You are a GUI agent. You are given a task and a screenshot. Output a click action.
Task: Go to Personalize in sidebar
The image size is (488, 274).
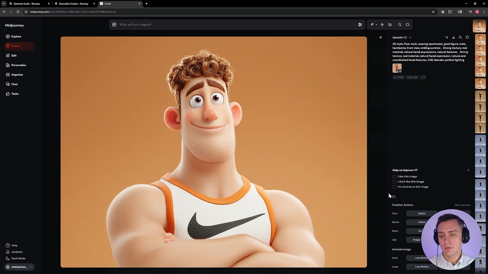tap(16, 65)
